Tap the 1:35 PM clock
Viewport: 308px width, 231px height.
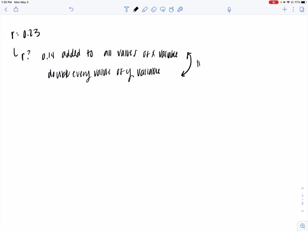tap(7, 2)
